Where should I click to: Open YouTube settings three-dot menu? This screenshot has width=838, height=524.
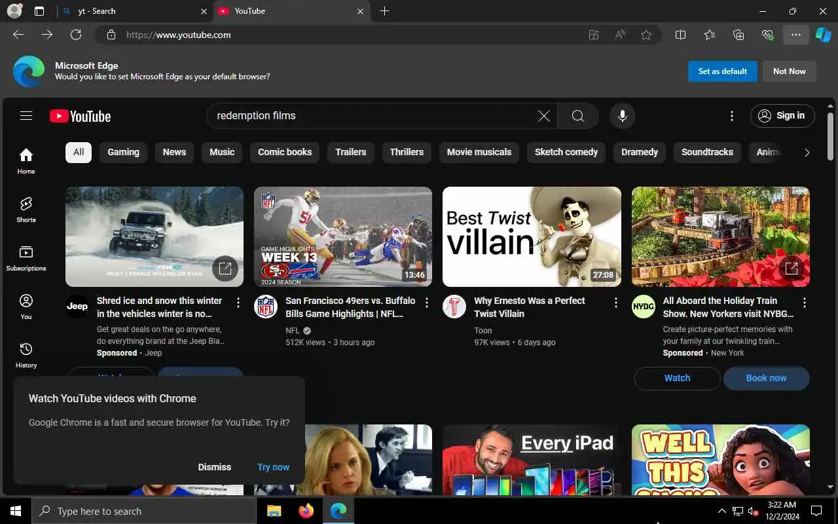[x=732, y=116]
